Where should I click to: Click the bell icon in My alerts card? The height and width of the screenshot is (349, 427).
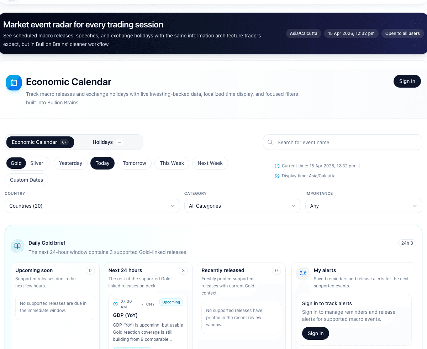point(302,273)
